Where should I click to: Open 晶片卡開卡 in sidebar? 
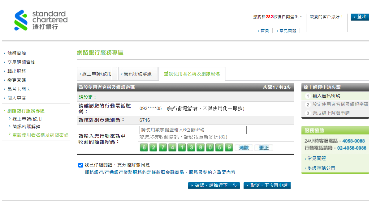(19, 89)
